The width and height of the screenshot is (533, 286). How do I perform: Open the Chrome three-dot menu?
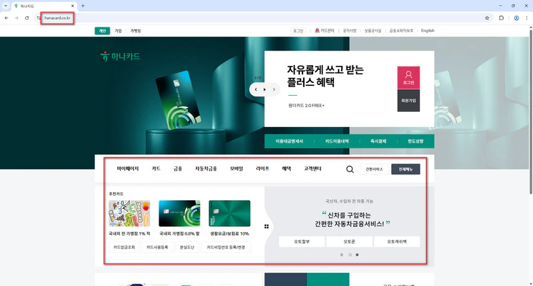(x=526, y=18)
